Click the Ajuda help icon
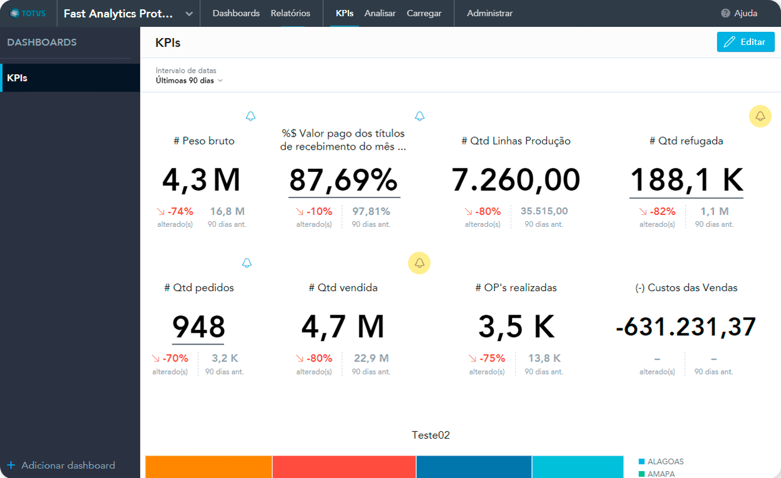Viewport: 781px width, 478px height. tap(725, 13)
